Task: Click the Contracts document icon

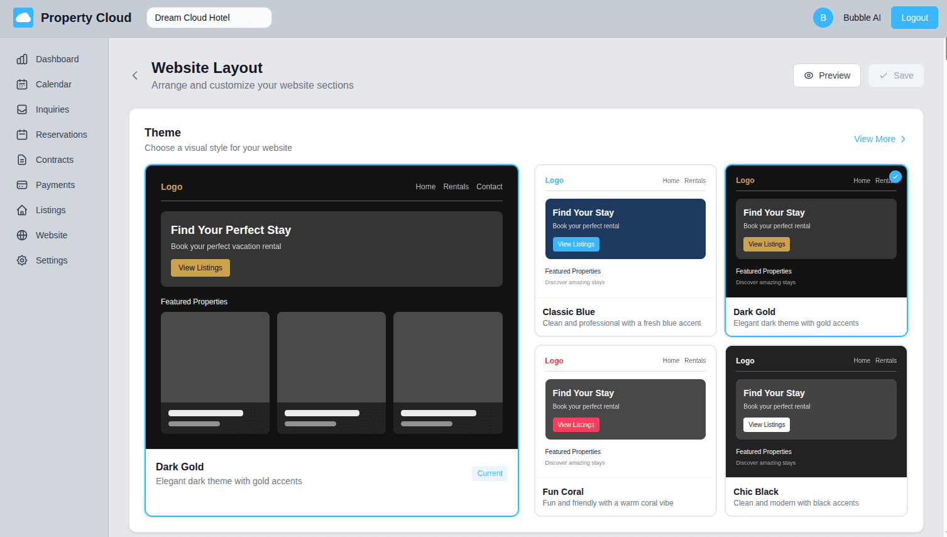Action: tap(22, 160)
